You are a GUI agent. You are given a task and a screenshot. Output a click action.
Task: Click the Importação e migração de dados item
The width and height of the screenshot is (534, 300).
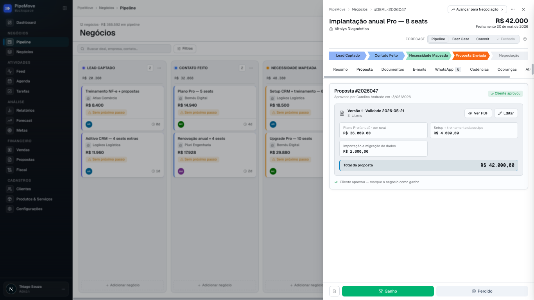point(383,149)
